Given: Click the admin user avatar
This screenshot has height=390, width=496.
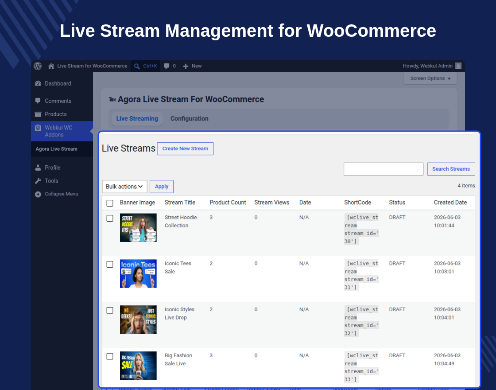Looking at the screenshot, I should click(458, 66).
